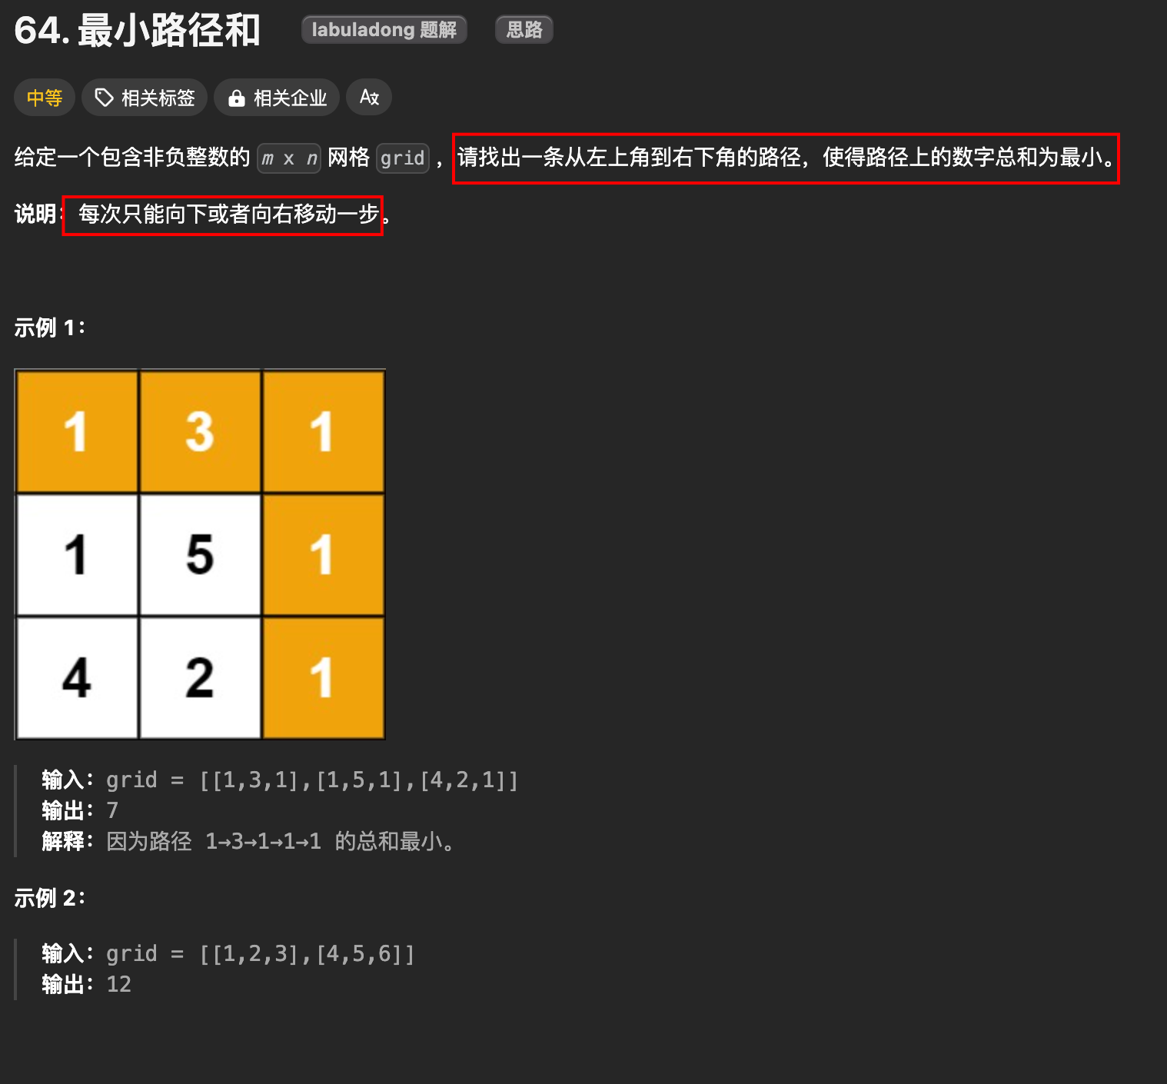Click the 思路 button
The image size is (1167, 1084).
(524, 30)
